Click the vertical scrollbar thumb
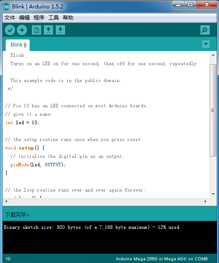Image resolution: width=219 pixels, height=263 pixels. (213, 110)
